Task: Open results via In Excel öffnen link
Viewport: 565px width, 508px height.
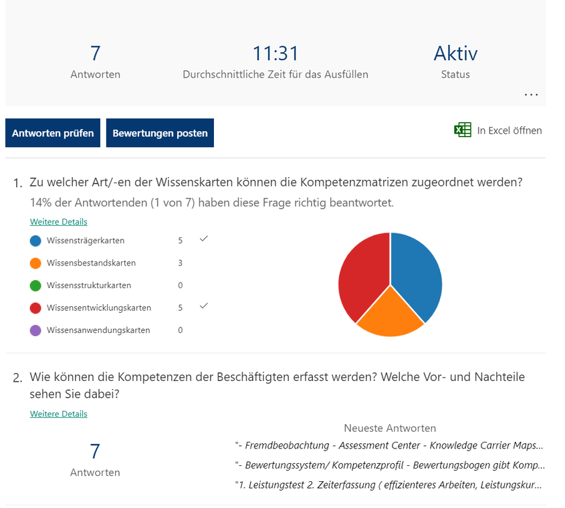Action: [509, 130]
